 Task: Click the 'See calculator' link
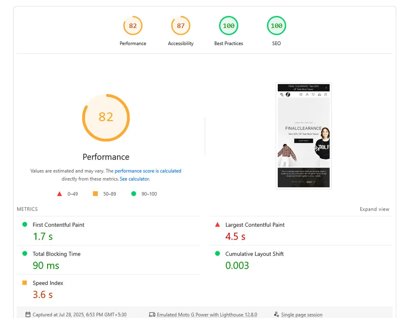click(x=135, y=179)
